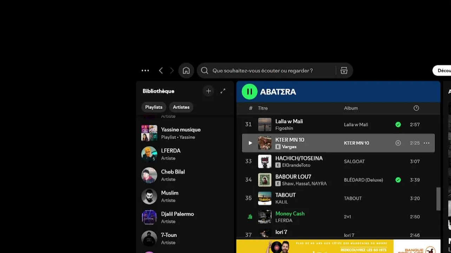Select track HACHICH/TOSEINA
This screenshot has width=451, height=253.
tap(299, 158)
